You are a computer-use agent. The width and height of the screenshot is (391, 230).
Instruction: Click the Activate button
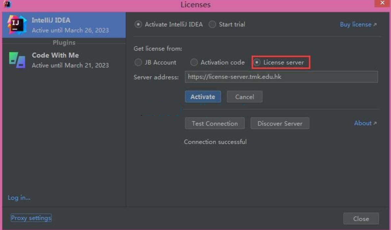[203, 97]
